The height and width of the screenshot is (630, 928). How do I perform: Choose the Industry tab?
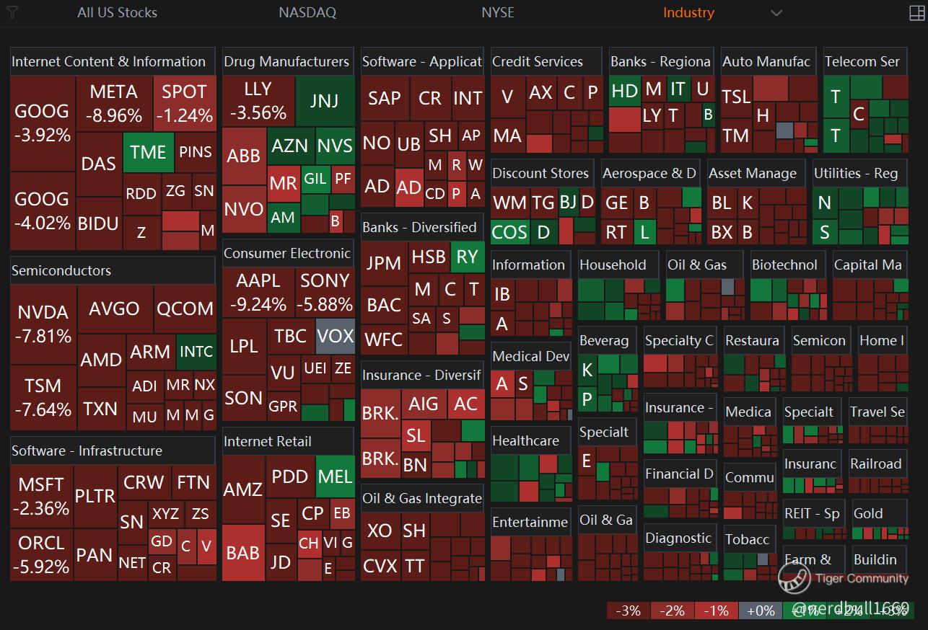coord(688,12)
